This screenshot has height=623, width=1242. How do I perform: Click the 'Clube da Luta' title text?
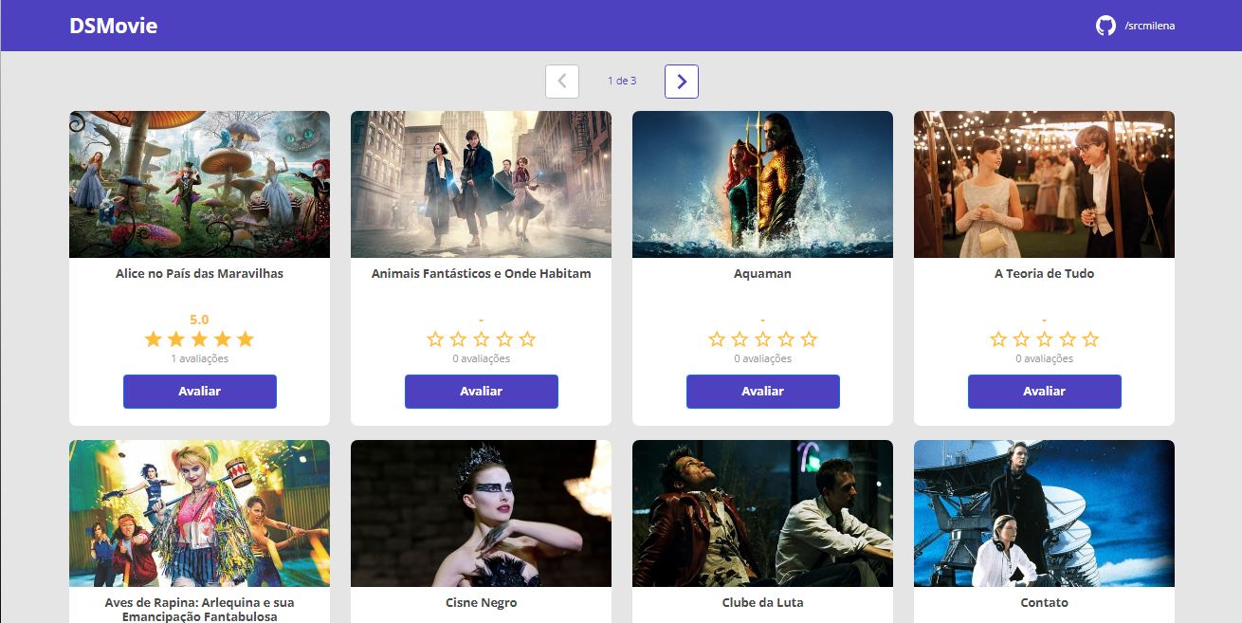point(762,603)
